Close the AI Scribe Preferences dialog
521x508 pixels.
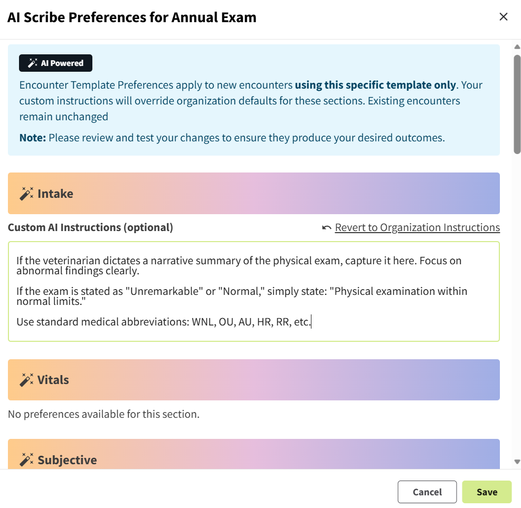click(503, 17)
